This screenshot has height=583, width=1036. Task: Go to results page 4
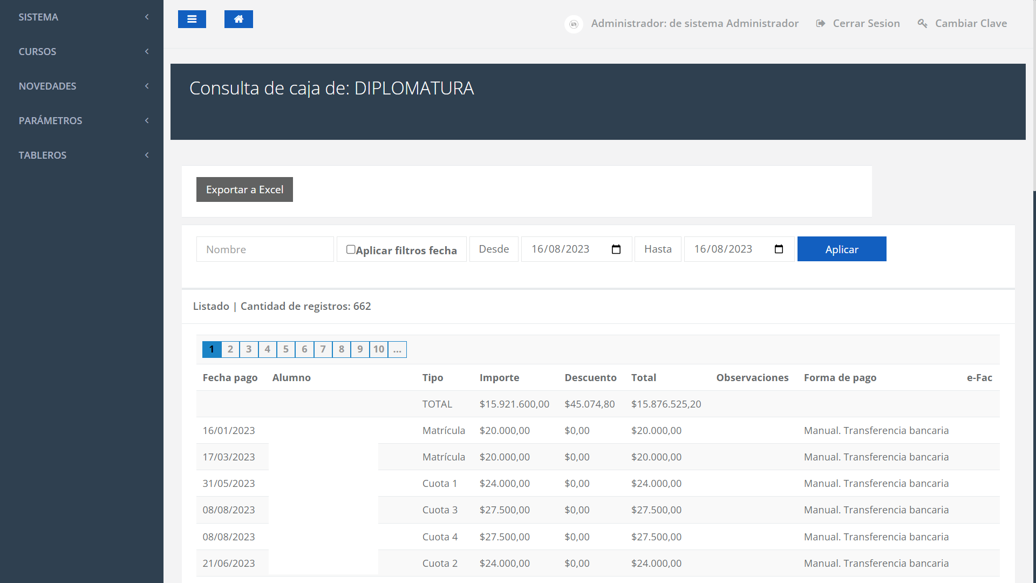coord(267,349)
